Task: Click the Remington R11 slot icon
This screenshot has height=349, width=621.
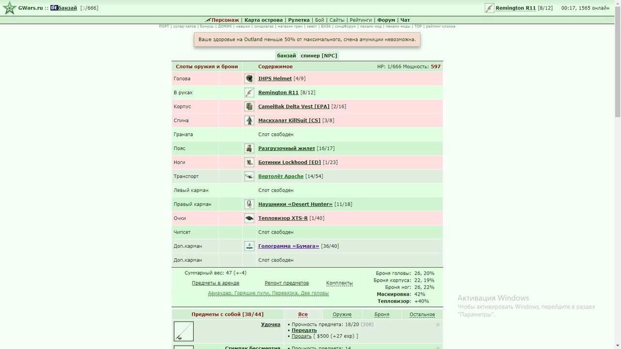Action: coord(249,93)
